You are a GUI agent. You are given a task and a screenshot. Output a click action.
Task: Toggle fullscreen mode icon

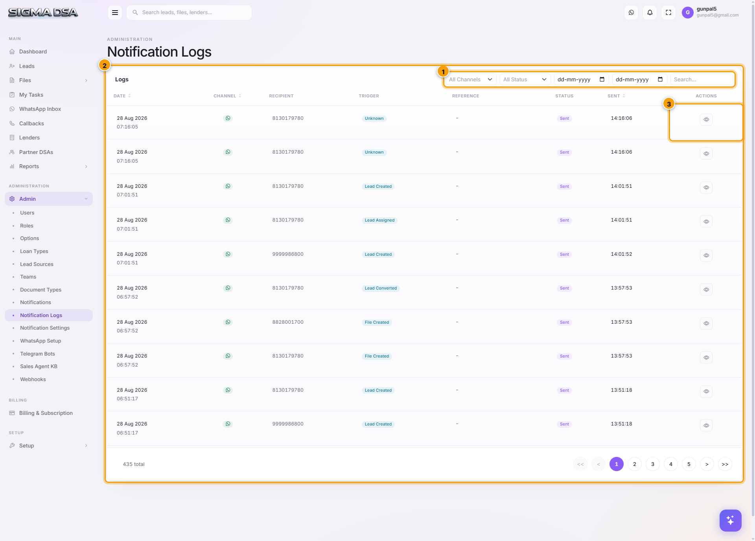(668, 13)
